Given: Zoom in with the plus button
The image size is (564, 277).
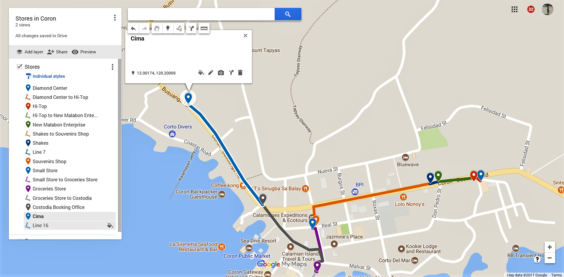Looking at the screenshot, I should pos(550,247).
